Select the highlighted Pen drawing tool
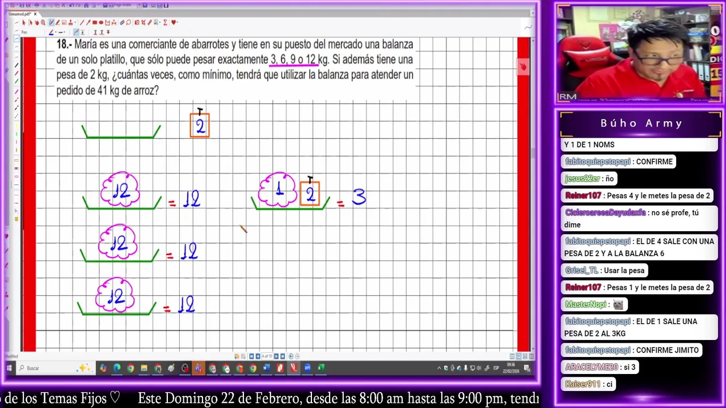Image resolution: width=726 pixels, height=408 pixels. click(51, 22)
